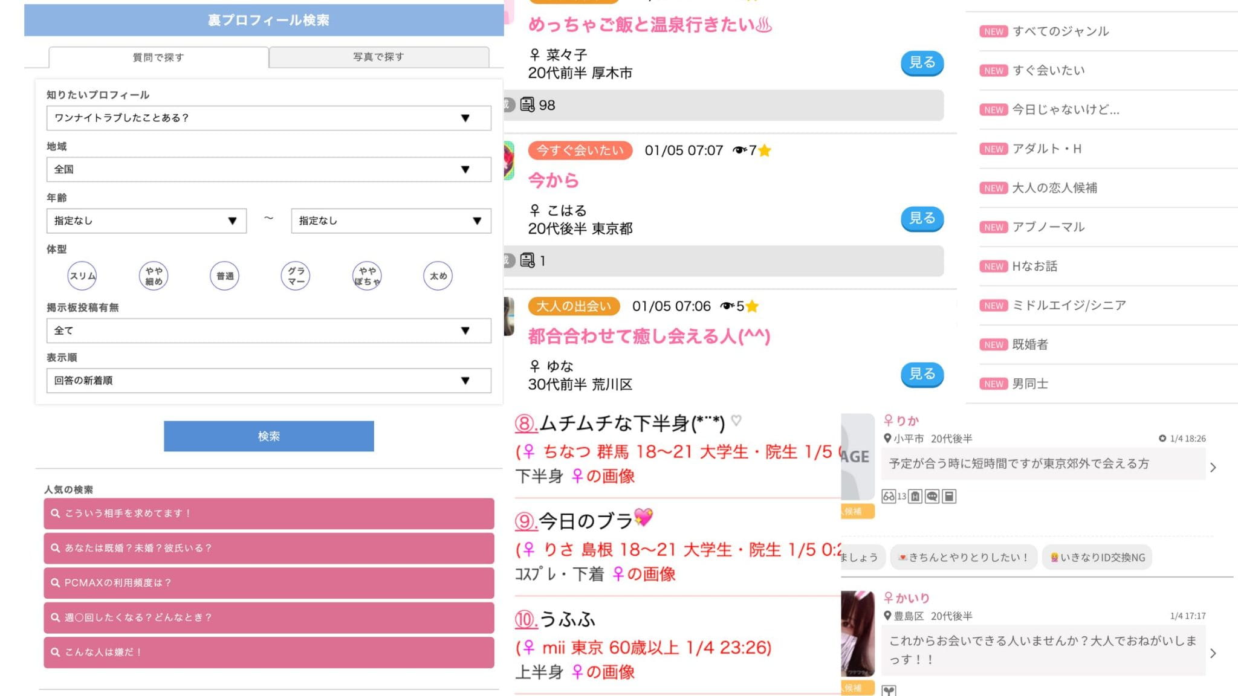This screenshot has width=1238, height=696.
Task: Click the binoculars icon under りか's post
Action: [888, 497]
